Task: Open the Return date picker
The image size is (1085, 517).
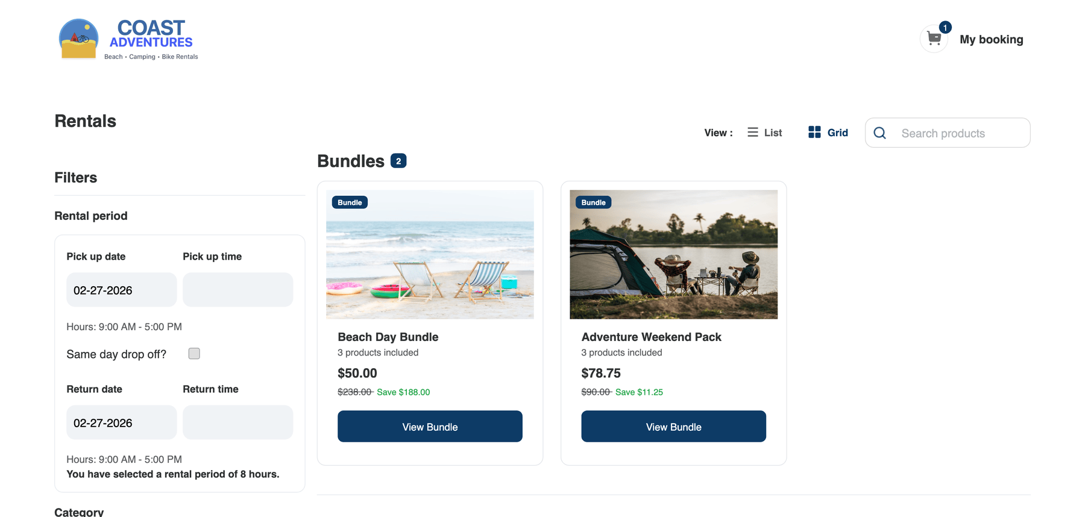Action: click(x=121, y=422)
